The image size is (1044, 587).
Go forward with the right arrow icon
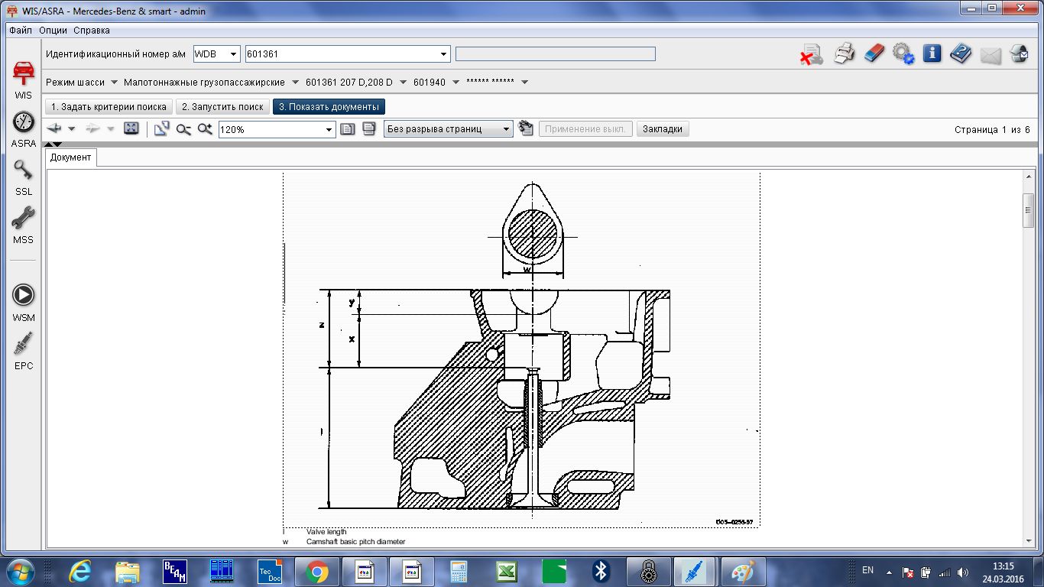click(x=92, y=129)
